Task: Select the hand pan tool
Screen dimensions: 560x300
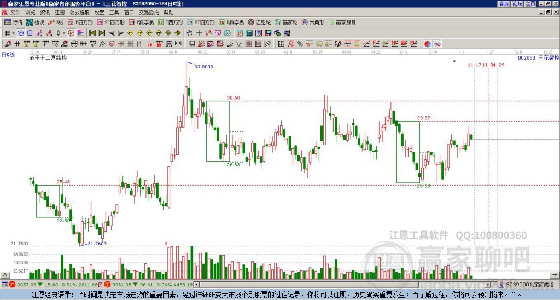Action: (189, 33)
